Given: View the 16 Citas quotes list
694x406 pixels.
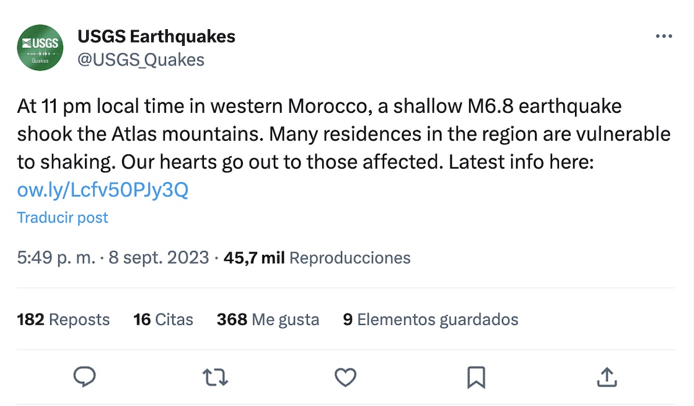Looking at the screenshot, I should 163,320.
